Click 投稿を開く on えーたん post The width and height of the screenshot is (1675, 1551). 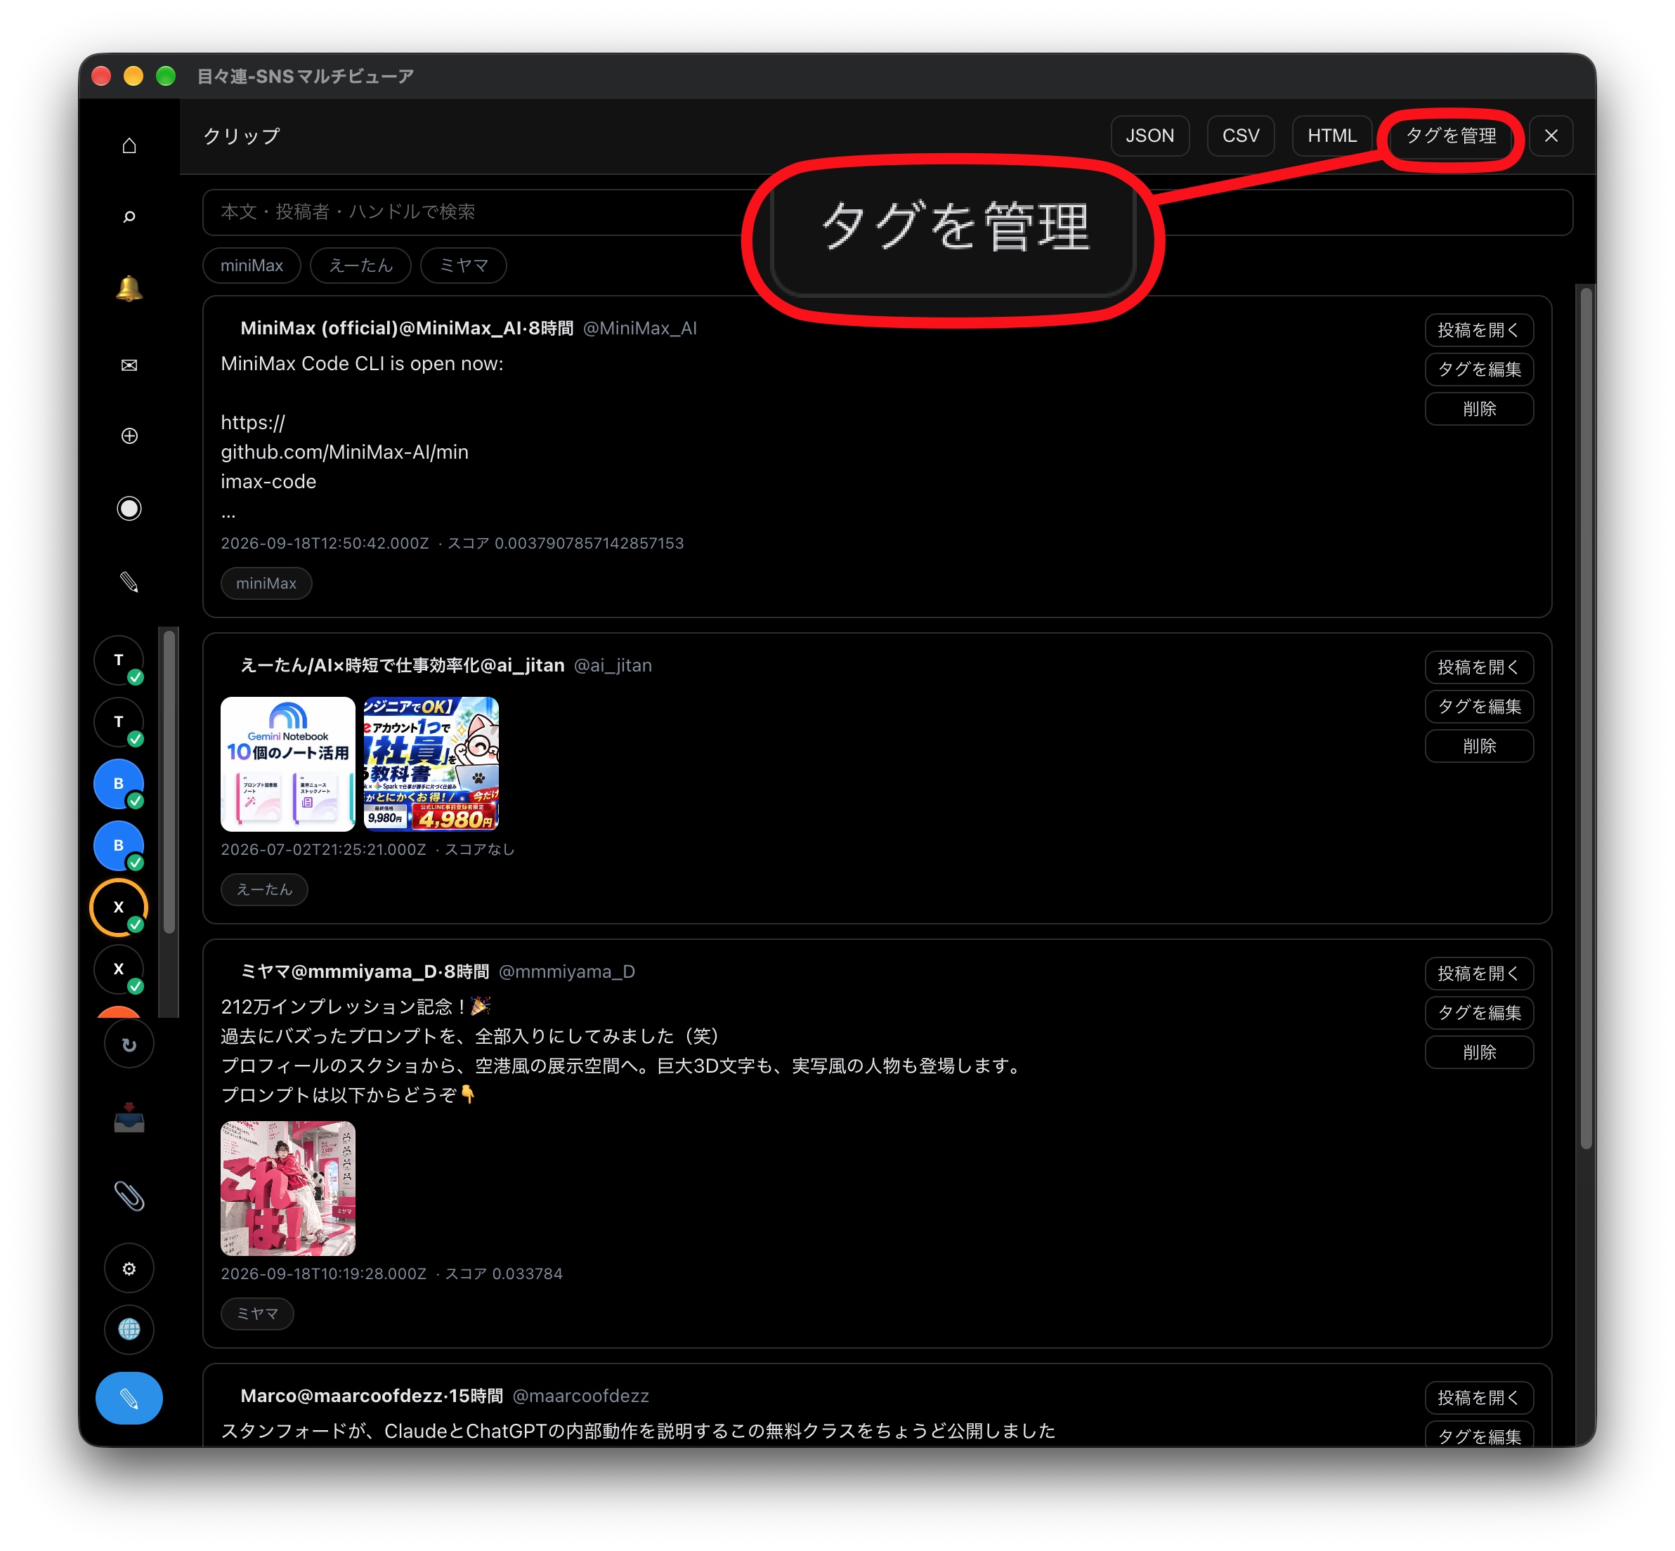(x=1478, y=667)
